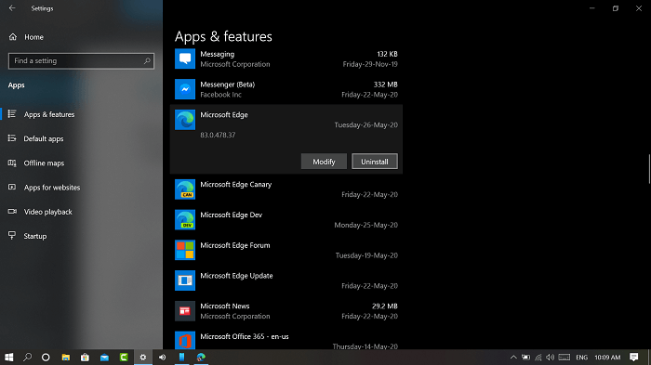Open the Windows Start menu
Screen dimensions: 651x365
pyautogui.click(x=8, y=358)
